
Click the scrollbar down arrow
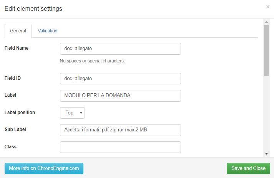click(x=266, y=154)
